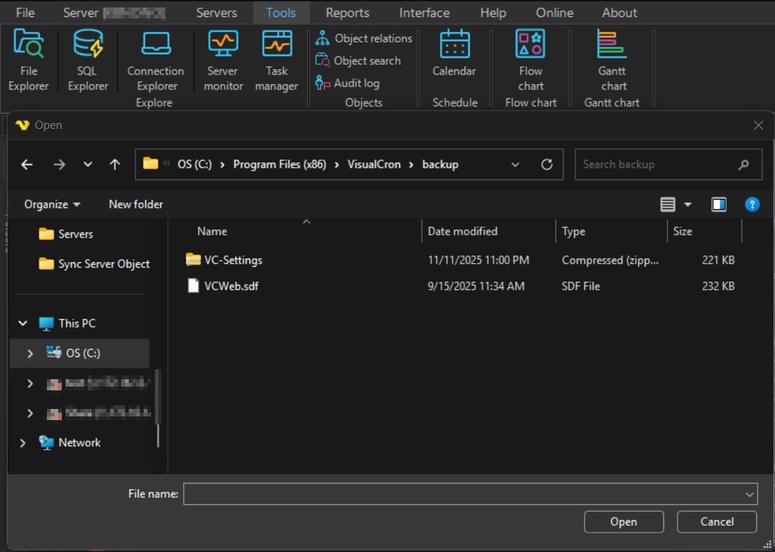The width and height of the screenshot is (775, 552).
Task: Toggle the preview pane button
Action: click(x=718, y=204)
